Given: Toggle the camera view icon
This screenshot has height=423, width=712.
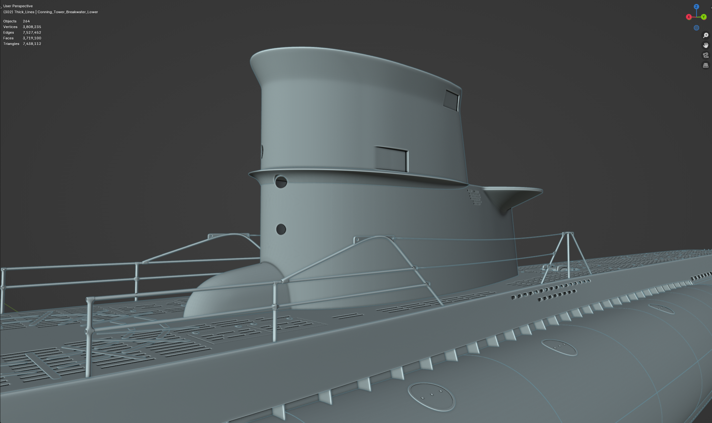Looking at the screenshot, I should click(x=706, y=55).
